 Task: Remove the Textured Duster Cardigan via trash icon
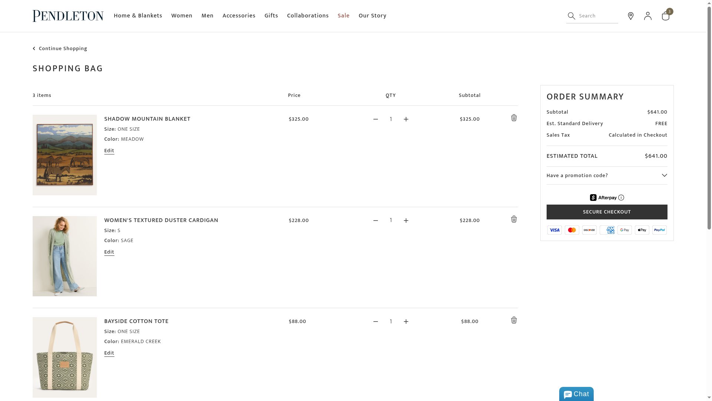click(x=514, y=219)
